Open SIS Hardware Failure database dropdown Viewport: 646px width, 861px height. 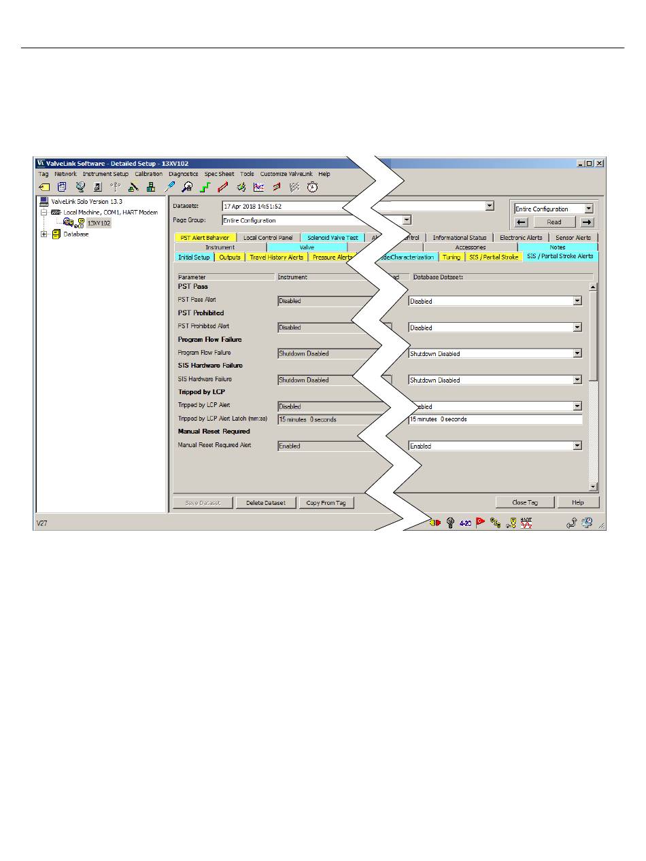pos(577,380)
